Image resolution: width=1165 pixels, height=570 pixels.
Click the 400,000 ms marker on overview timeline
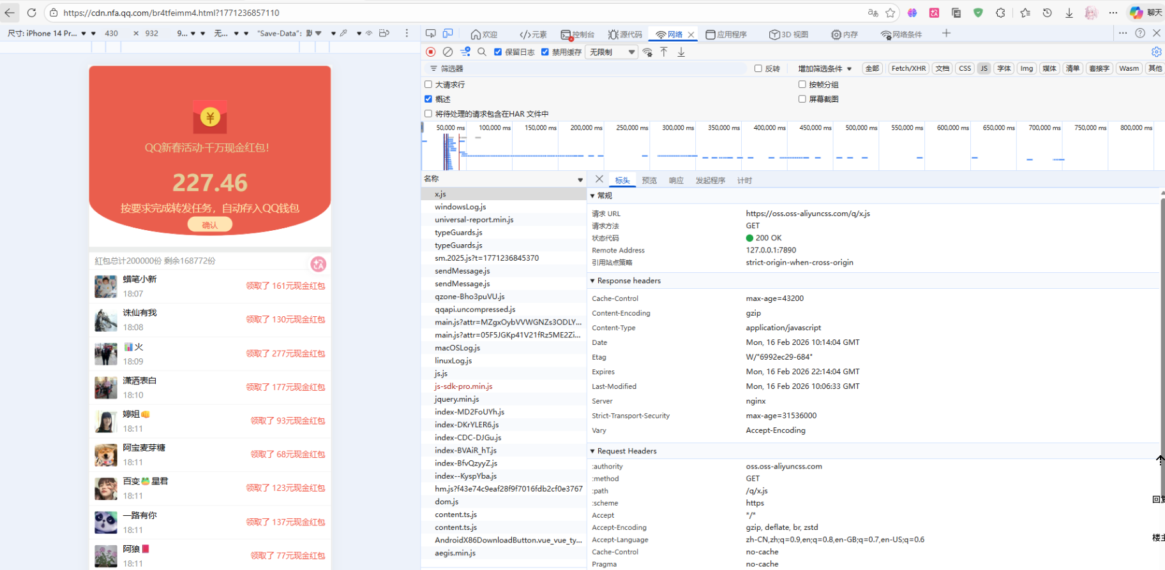pos(769,128)
